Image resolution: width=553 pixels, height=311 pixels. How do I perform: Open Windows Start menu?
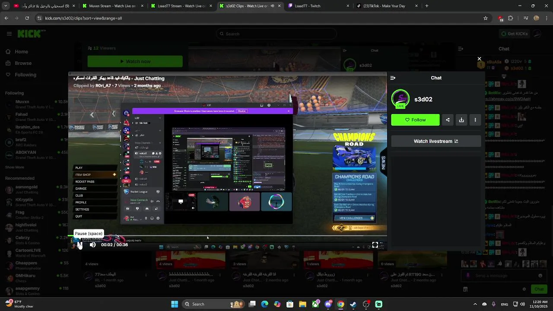[x=175, y=304]
